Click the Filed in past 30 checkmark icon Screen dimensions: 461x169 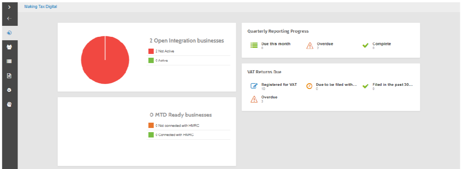coord(365,86)
